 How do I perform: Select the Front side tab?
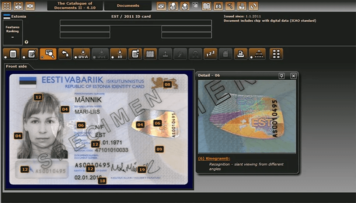(x=17, y=66)
